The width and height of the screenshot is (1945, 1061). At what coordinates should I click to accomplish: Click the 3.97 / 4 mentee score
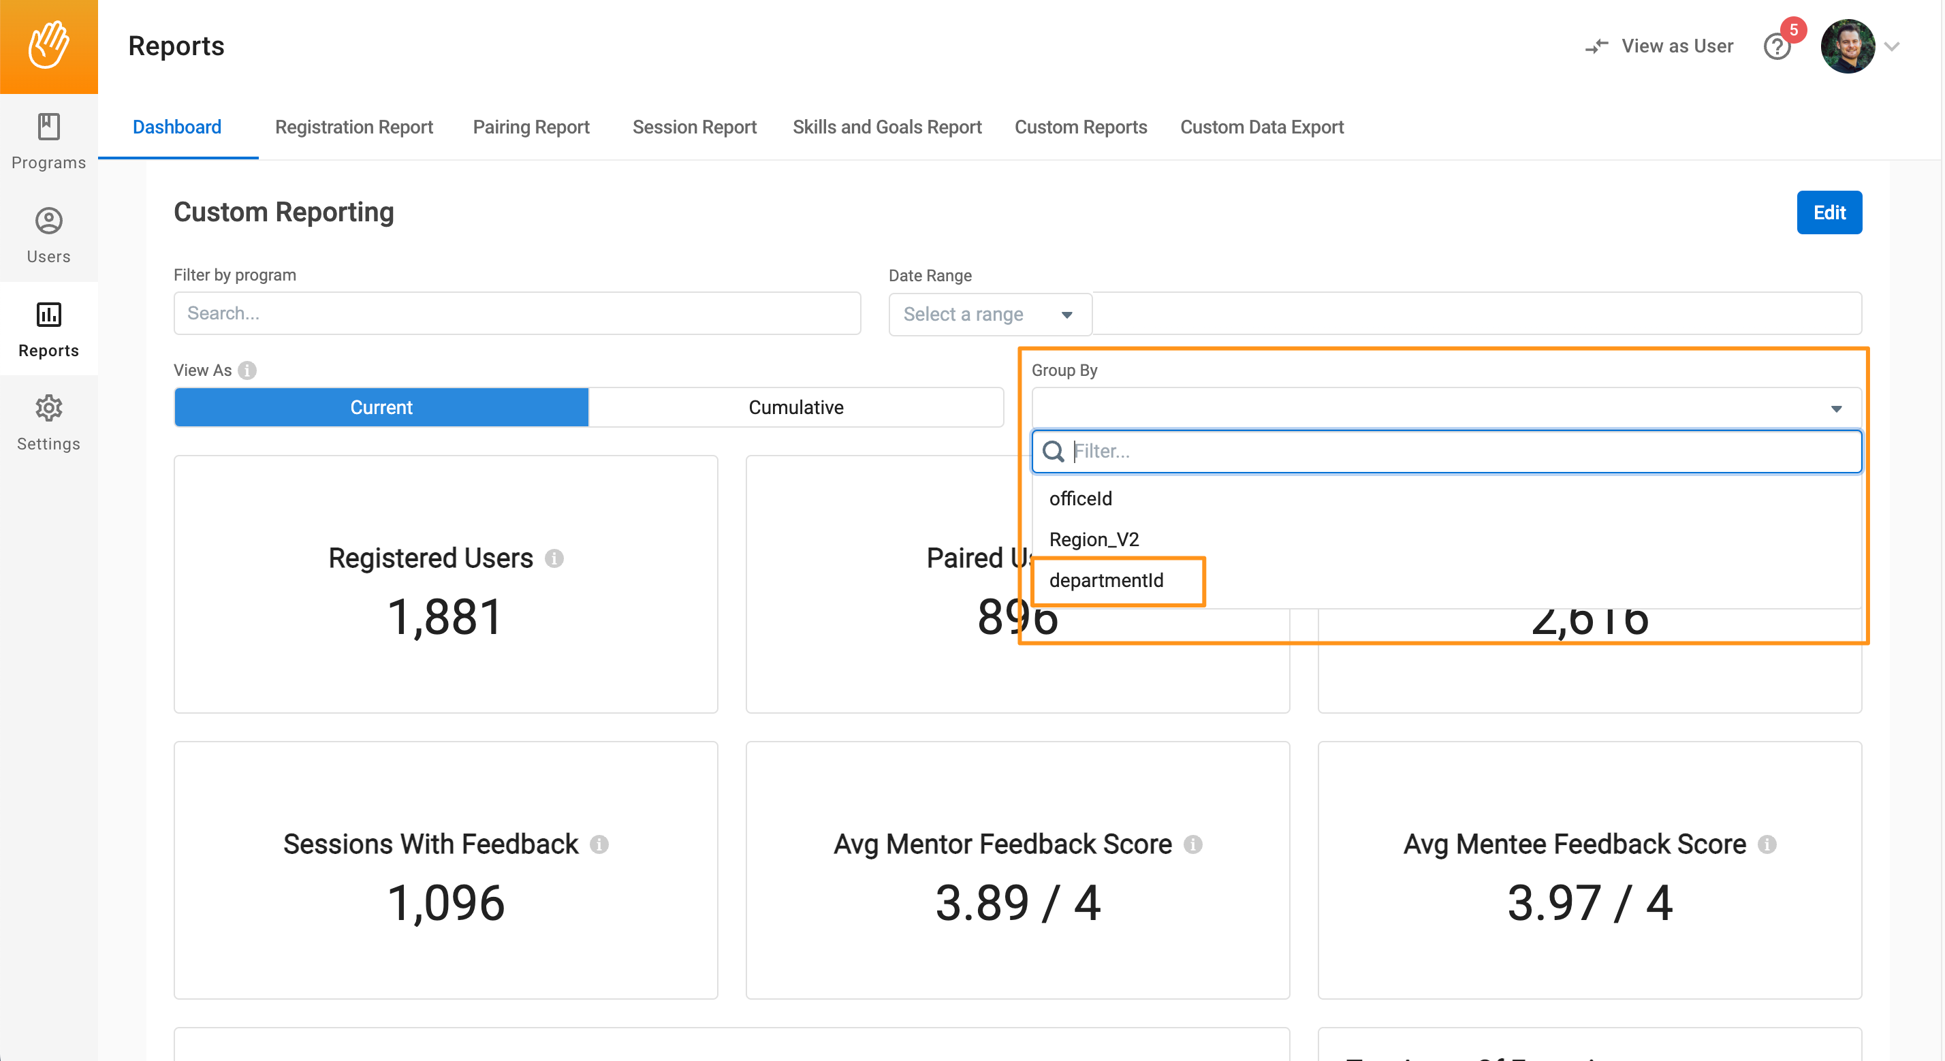click(x=1590, y=902)
